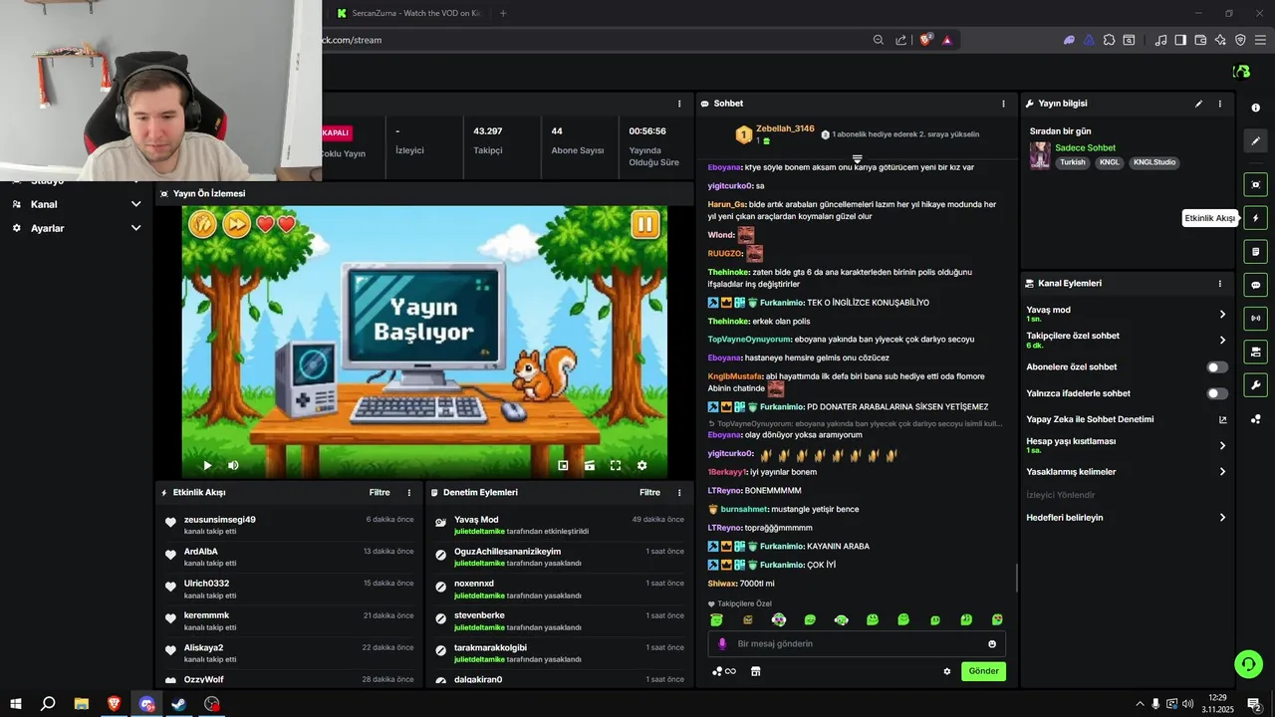Click the message input field

857,644
